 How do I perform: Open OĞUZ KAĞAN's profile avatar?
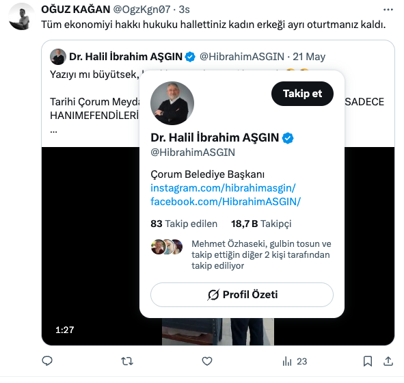click(21, 17)
